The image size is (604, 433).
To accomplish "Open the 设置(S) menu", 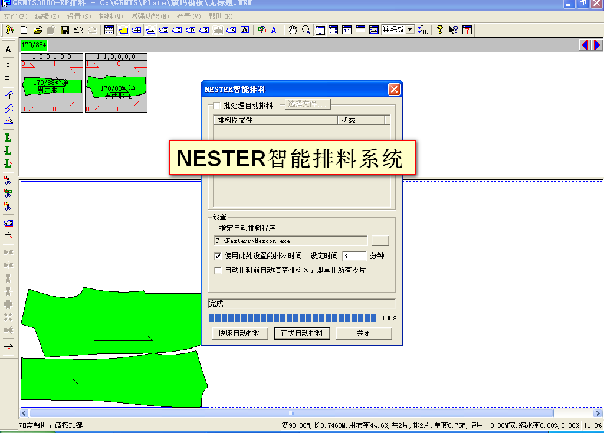I will click(x=79, y=16).
